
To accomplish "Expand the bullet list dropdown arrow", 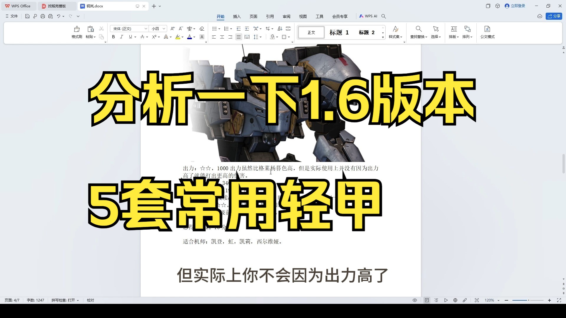I will (x=219, y=29).
